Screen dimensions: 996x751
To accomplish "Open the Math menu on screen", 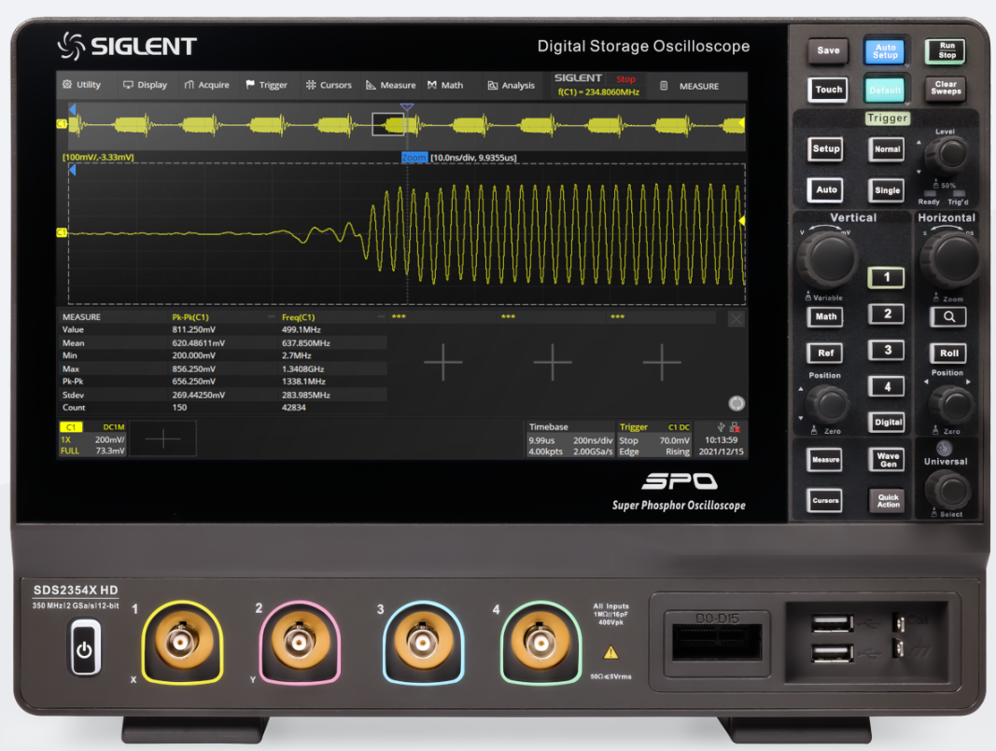I will [x=445, y=85].
